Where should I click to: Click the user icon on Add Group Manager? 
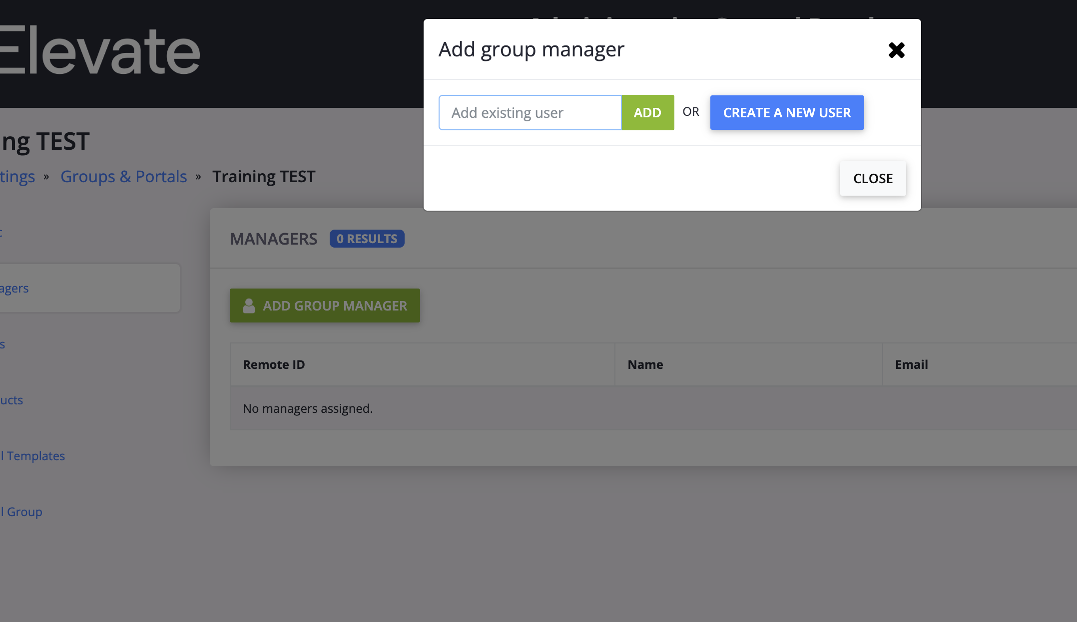[x=249, y=306]
